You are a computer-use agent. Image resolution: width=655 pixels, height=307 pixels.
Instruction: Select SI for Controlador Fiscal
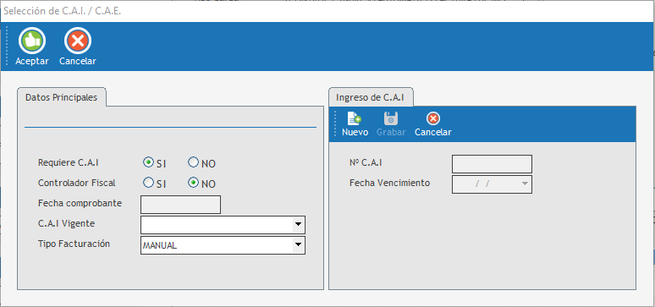point(148,183)
